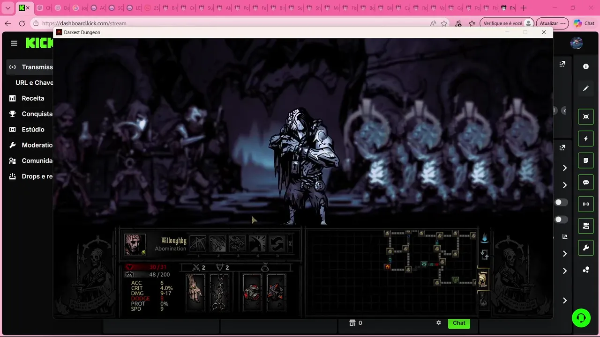Click the Atualizar browser update button
The image size is (600, 337).
[x=552, y=23]
